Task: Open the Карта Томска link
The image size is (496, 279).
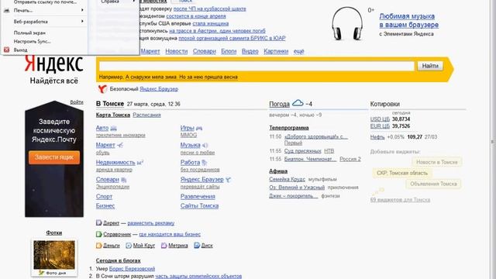Action: click(x=113, y=115)
